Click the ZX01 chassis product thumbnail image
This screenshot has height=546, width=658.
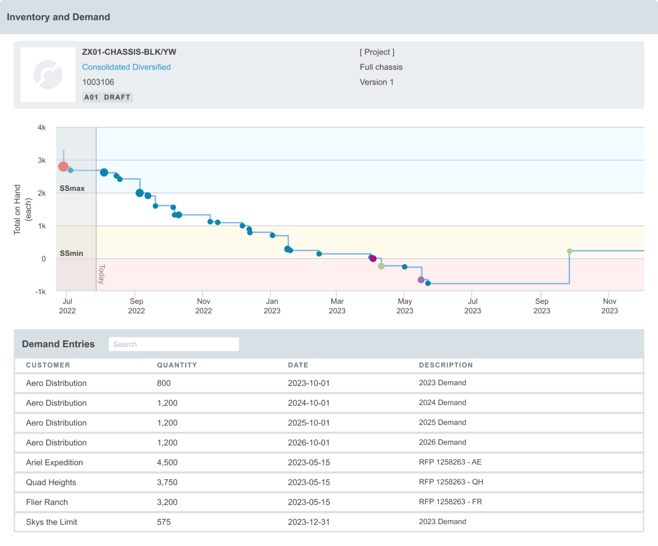coord(48,74)
